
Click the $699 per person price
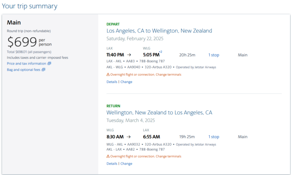tap(30, 42)
